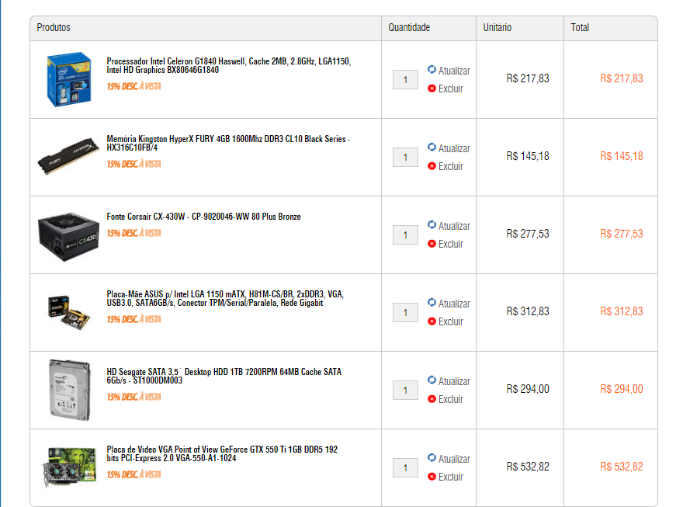Viewport: 676px width, 507px height.
Task: Click the Atualizar refresh icon for the GTX 550 Ti
Action: tap(432, 457)
